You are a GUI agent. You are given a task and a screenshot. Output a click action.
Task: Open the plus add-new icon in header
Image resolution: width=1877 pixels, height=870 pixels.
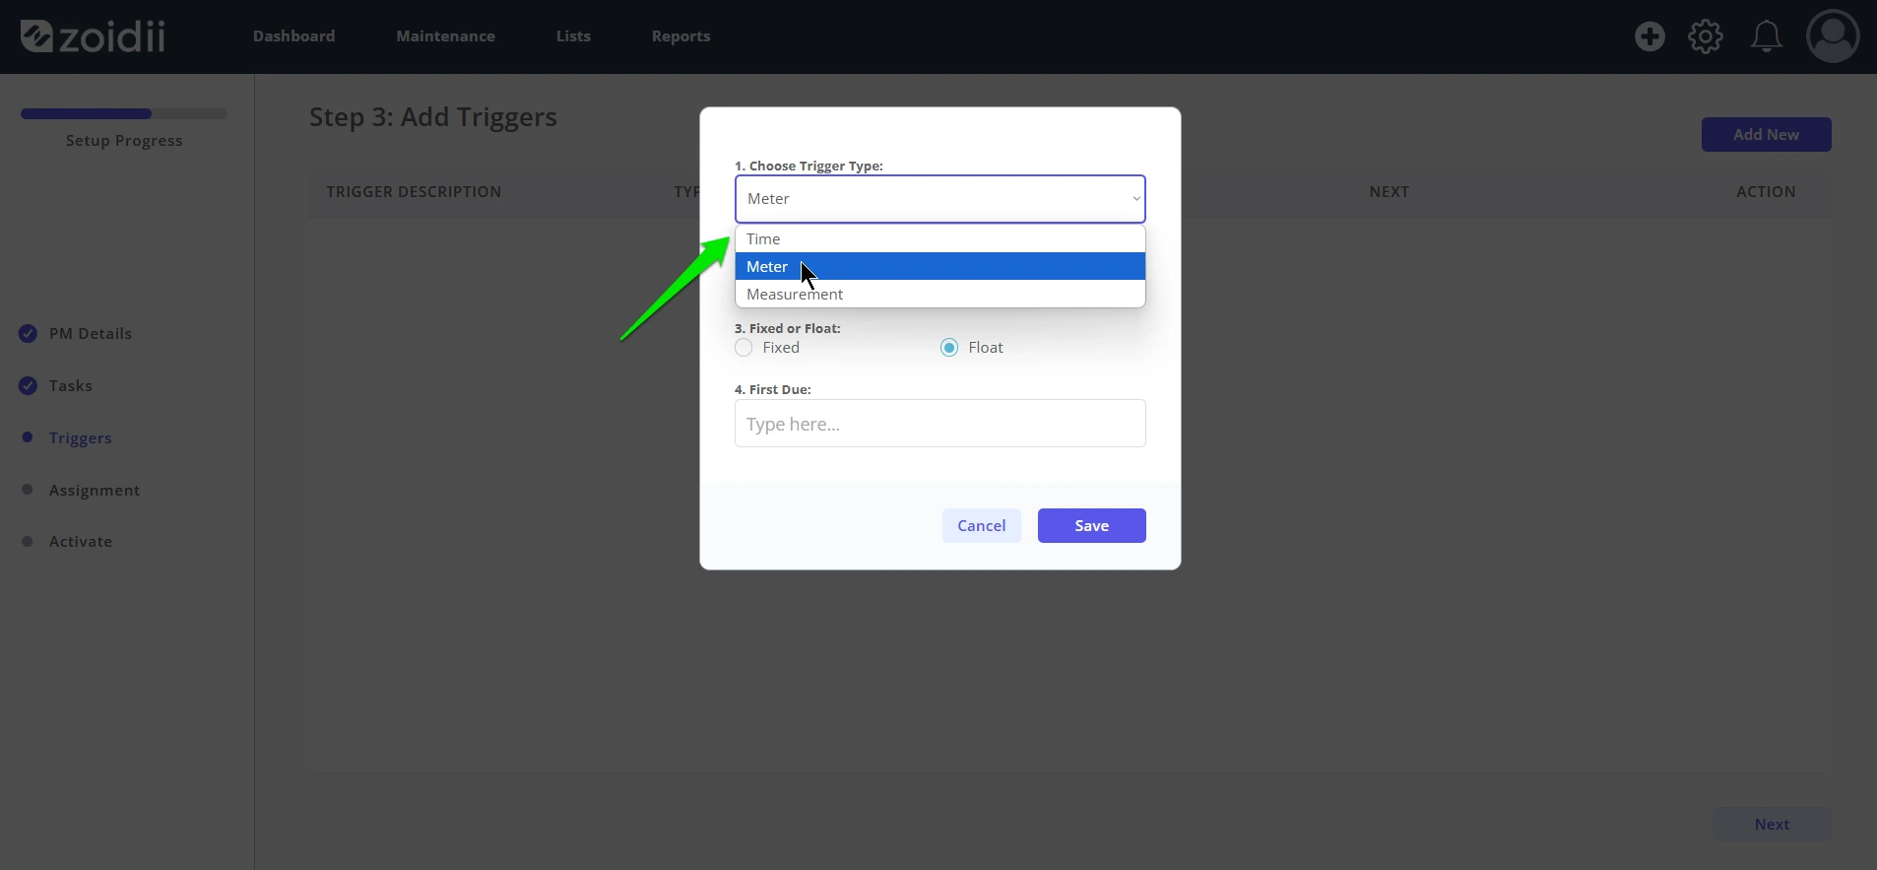point(1650,36)
